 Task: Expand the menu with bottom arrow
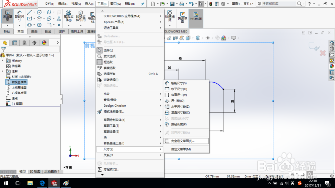(x=102, y=175)
